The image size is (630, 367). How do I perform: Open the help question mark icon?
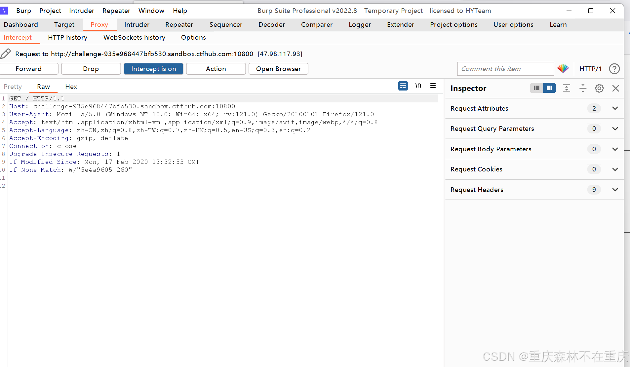coord(614,69)
